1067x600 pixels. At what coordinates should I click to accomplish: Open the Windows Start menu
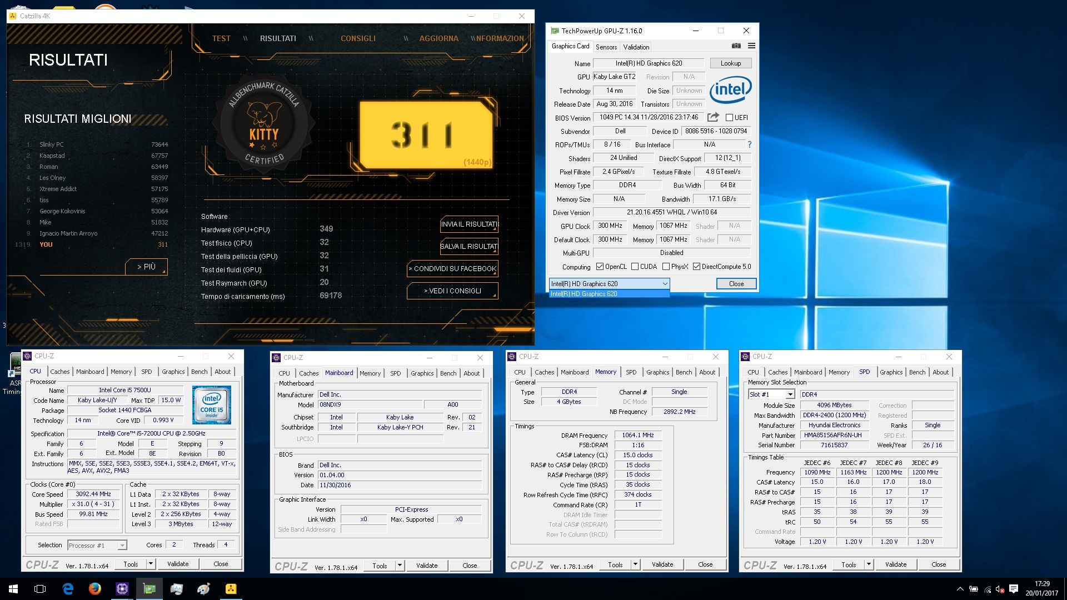13,589
